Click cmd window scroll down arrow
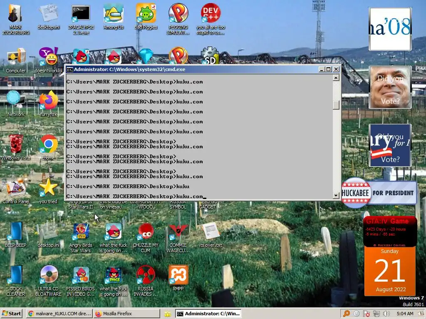 pyautogui.click(x=336, y=196)
